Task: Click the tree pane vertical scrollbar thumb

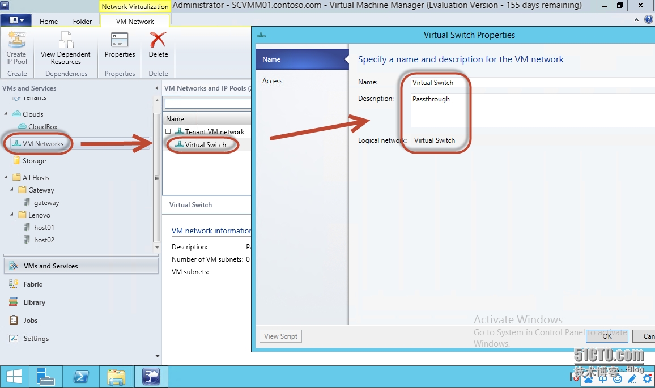Action: coord(157,177)
